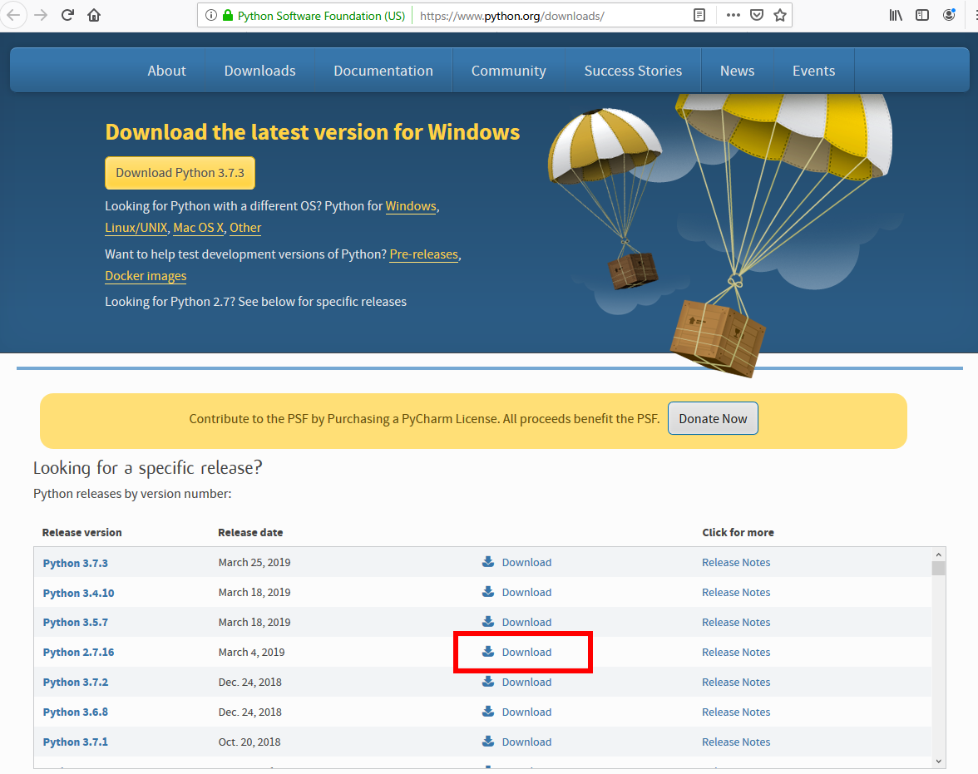Toggle Reader View icon in the address bar

click(699, 16)
